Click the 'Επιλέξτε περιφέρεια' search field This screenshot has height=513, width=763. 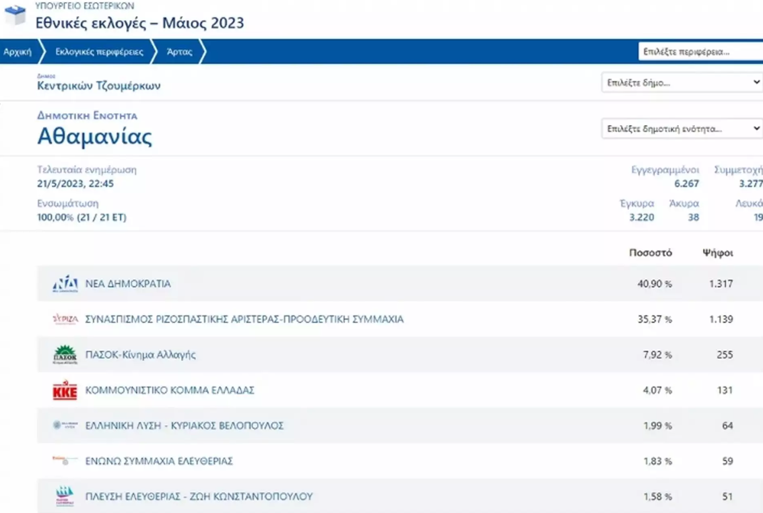pos(699,52)
